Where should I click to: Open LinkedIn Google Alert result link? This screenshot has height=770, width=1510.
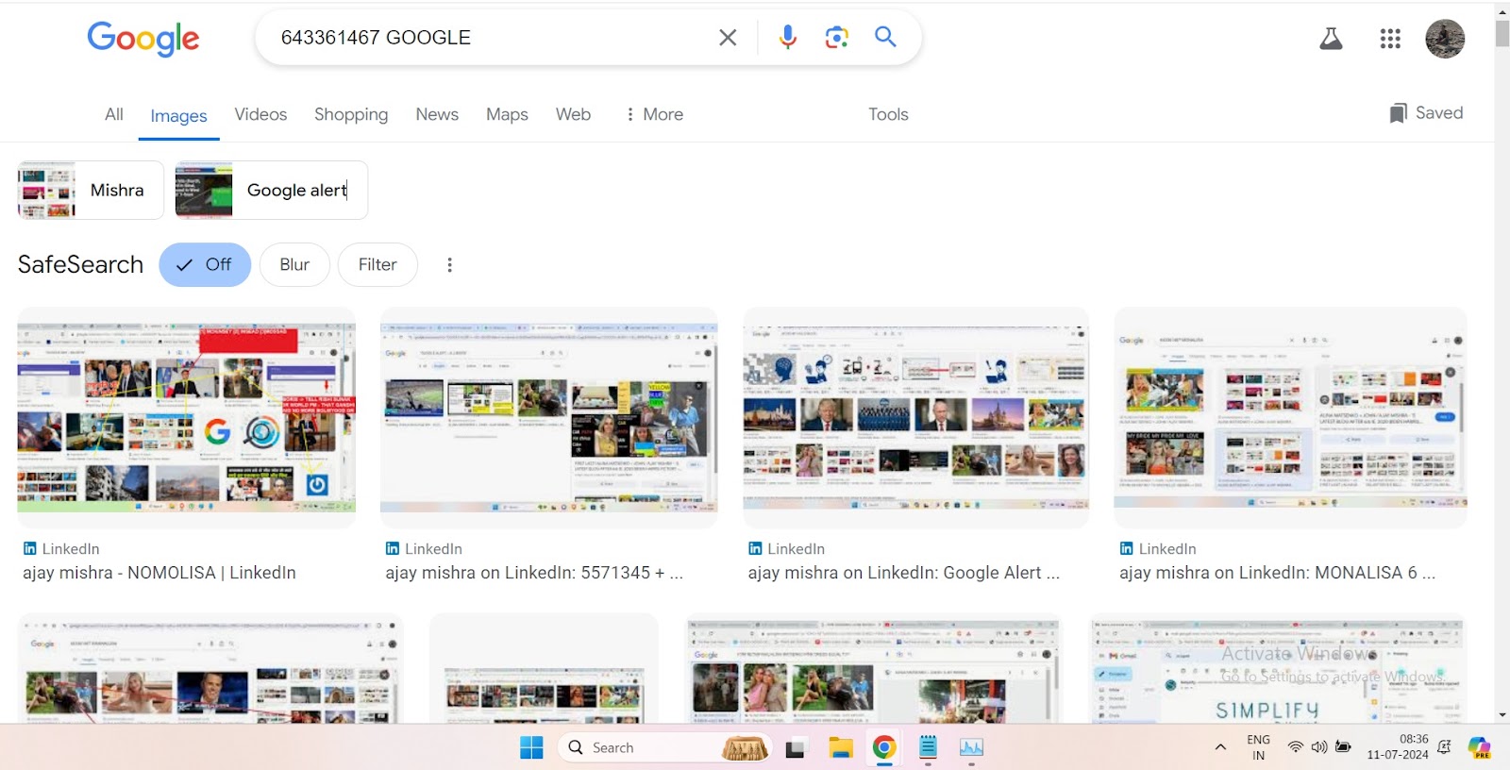tap(904, 573)
